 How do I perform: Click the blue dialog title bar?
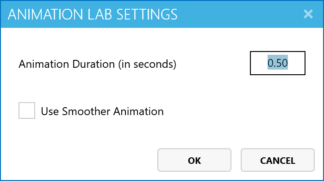click(x=162, y=14)
